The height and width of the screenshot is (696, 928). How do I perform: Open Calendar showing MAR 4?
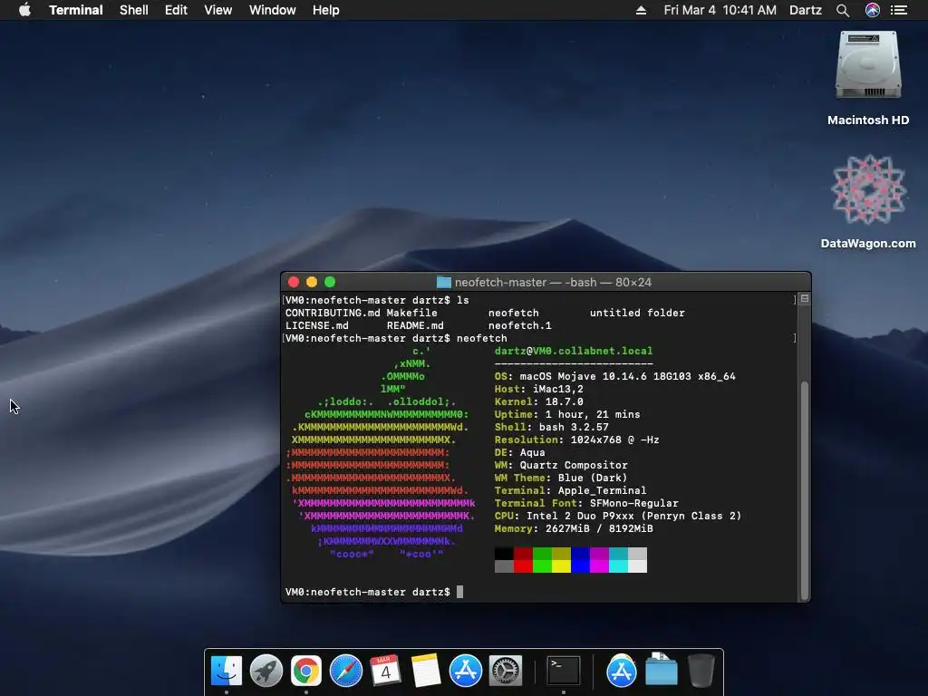tap(386, 671)
